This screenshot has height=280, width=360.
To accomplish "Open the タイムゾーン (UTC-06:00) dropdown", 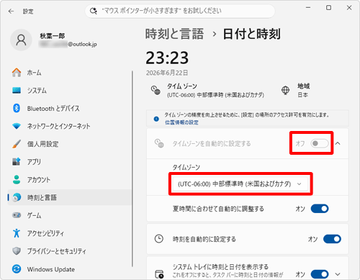I will point(240,184).
